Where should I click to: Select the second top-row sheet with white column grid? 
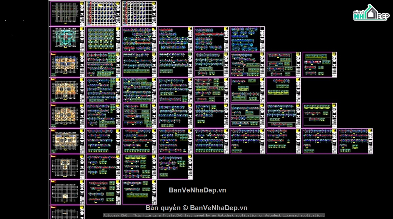click(x=103, y=13)
